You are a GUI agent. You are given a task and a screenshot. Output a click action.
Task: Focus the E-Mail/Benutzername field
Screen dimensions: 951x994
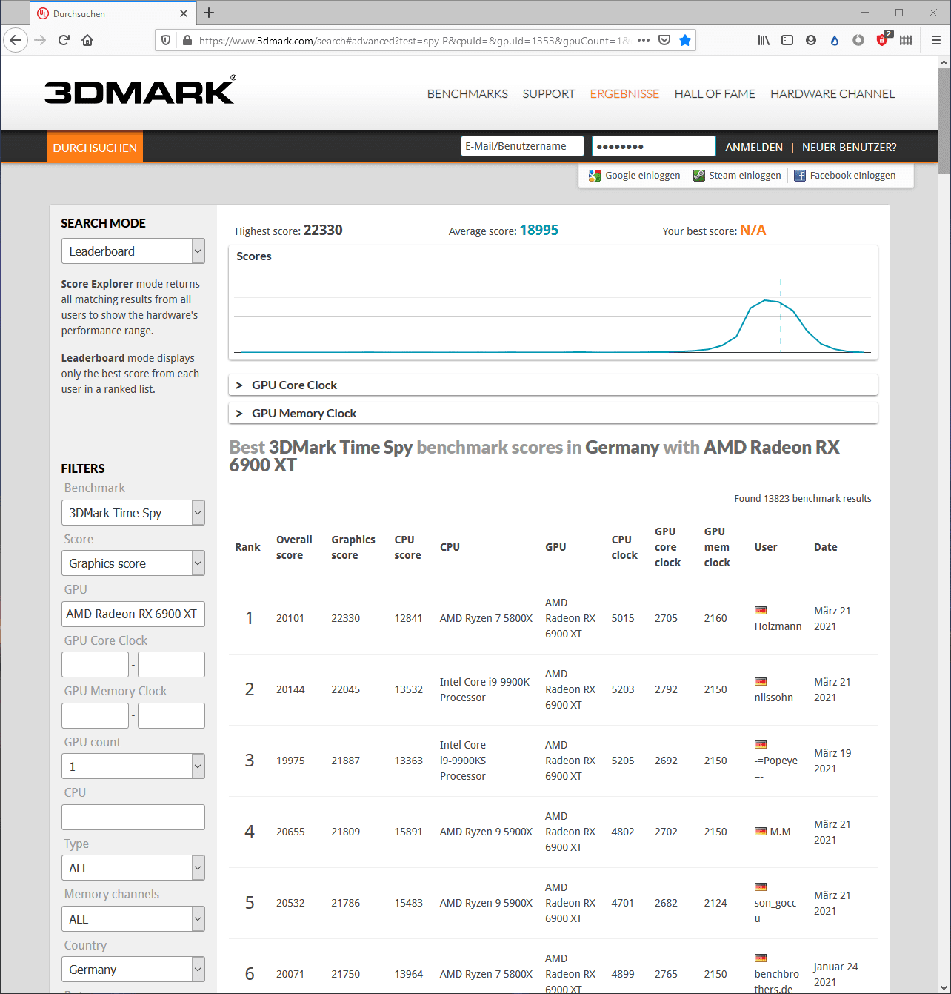522,146
